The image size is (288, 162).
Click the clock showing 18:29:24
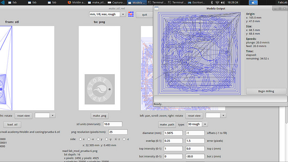click(x=233, y=2)
